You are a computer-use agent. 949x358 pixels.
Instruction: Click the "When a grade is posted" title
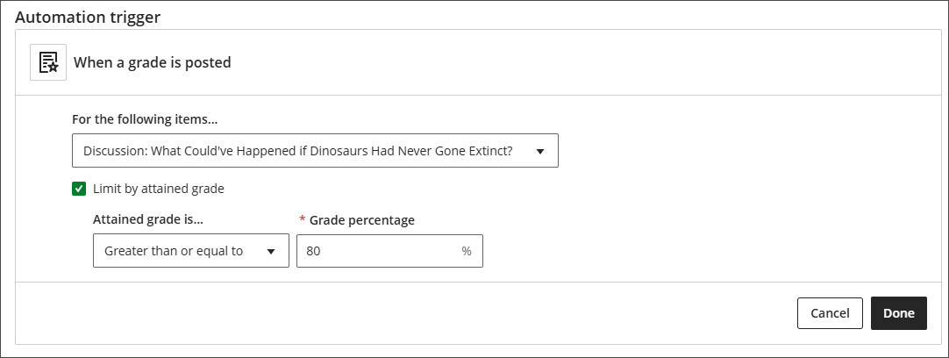pyautogui.click(x=152, y=62)
